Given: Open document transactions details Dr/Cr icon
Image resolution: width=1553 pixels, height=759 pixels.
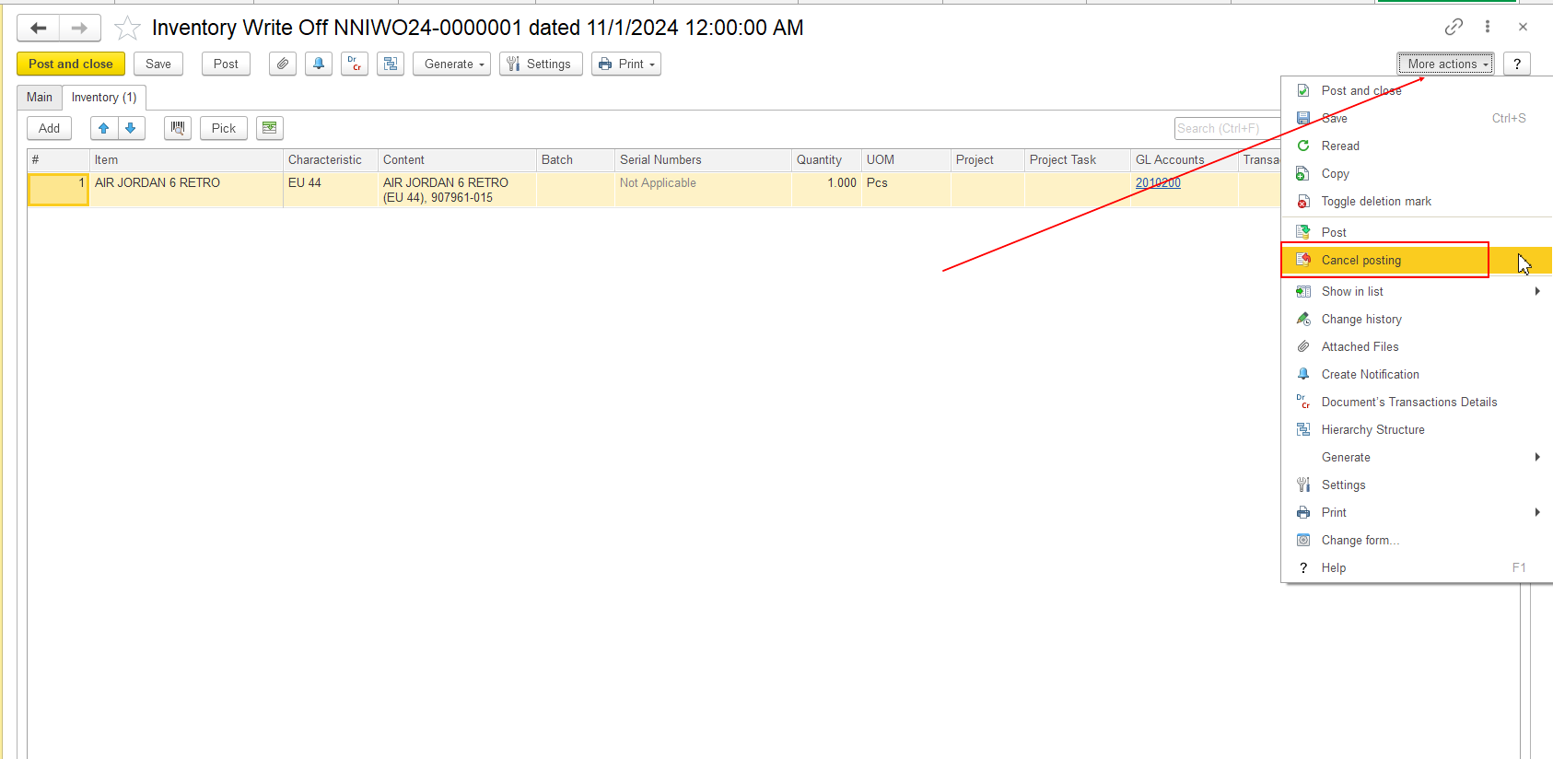Looking at the screenshot, I should tap(355, 64).
